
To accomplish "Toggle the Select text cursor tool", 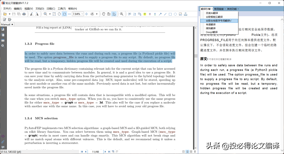I will pos(114,14).
